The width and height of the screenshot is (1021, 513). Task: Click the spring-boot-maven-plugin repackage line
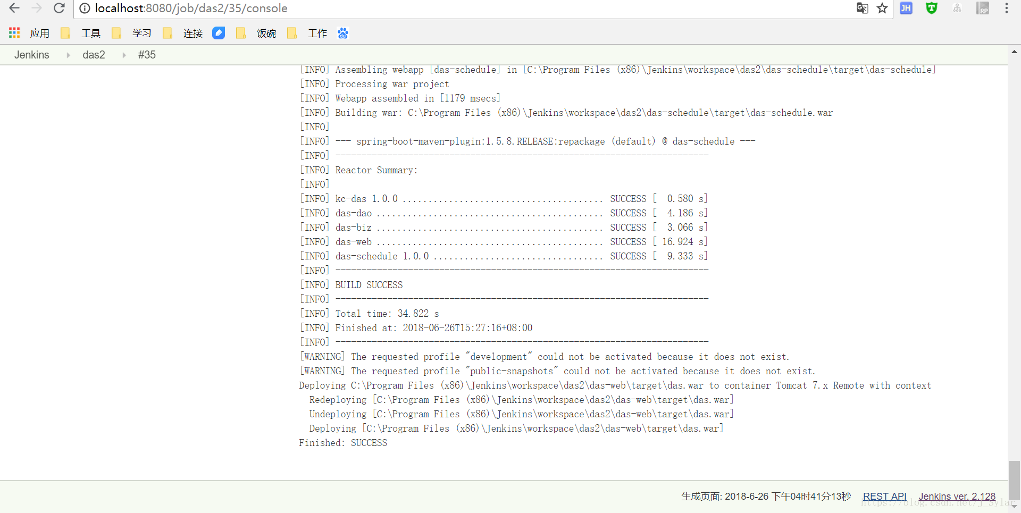coord(528,141)
